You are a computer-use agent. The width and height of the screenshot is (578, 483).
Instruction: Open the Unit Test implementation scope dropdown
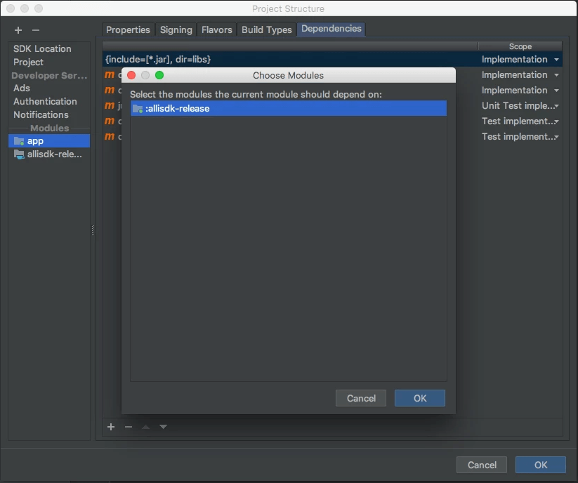pyautogui.click(x=554, y=105)
